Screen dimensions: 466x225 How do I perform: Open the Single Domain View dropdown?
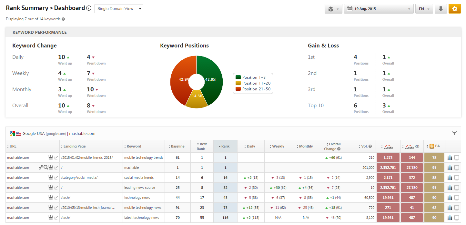pyautogui.click(x=118, y=9)
